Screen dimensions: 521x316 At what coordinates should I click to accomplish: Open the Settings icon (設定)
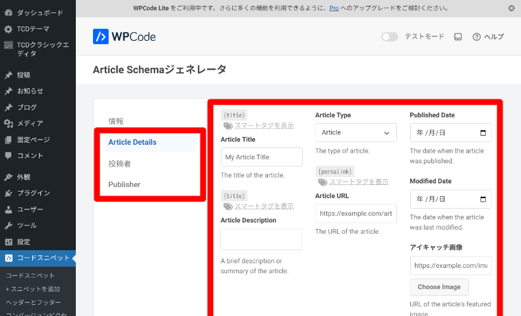click(9, 242)
